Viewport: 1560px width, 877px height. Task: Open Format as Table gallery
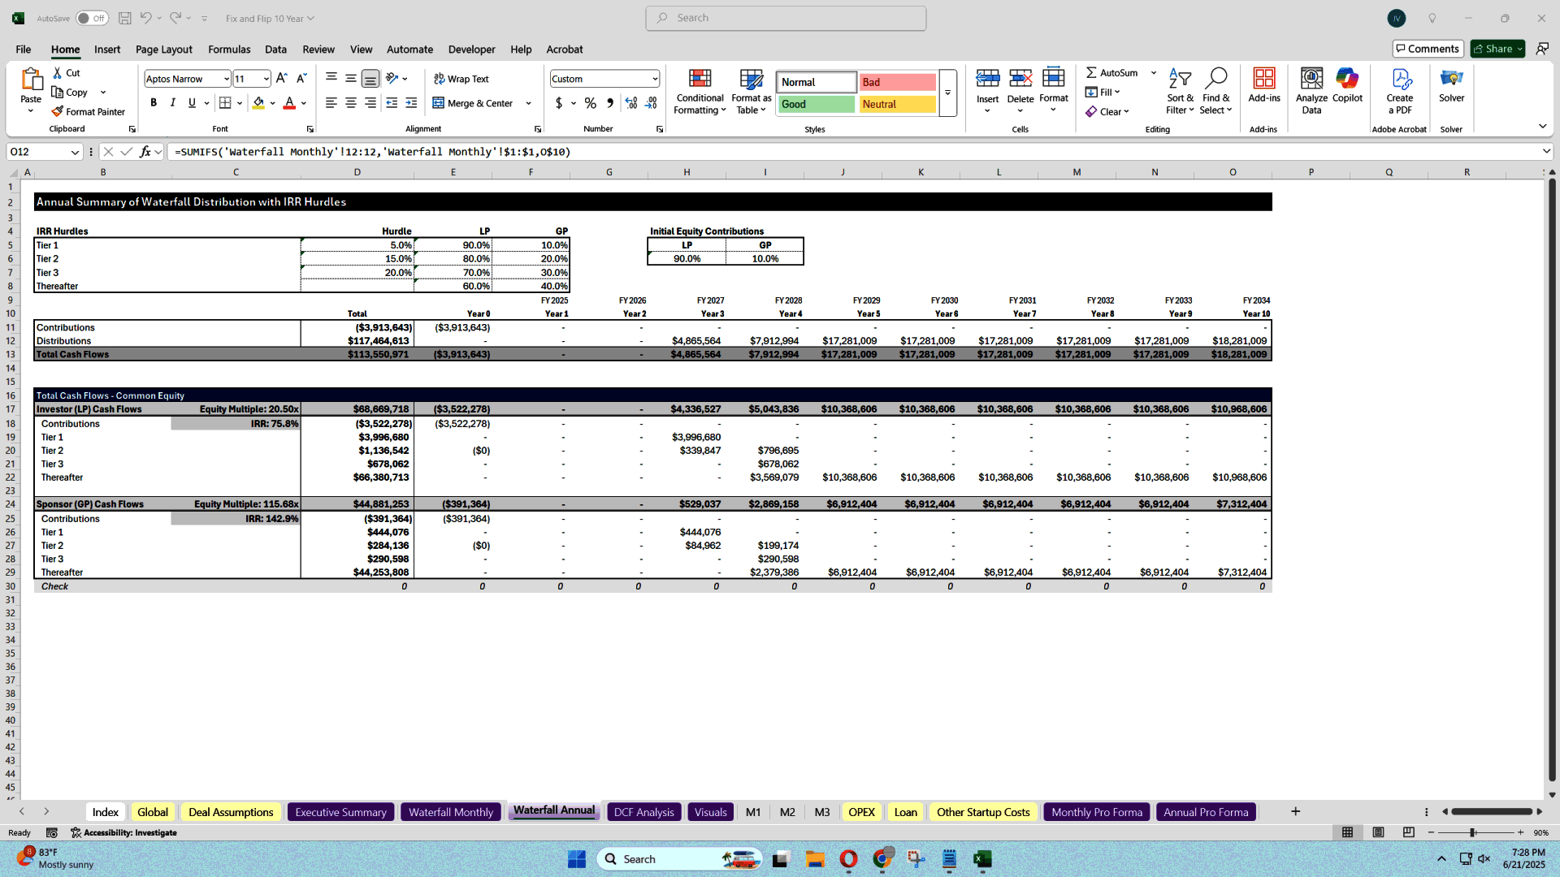point(751,91)
